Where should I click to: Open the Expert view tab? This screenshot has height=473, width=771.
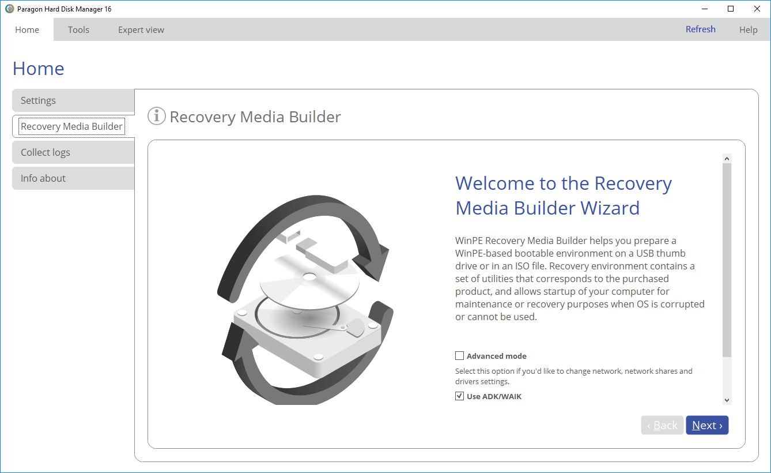pos(141,30)
